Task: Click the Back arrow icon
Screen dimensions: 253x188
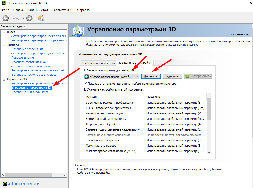Action: 6,18
